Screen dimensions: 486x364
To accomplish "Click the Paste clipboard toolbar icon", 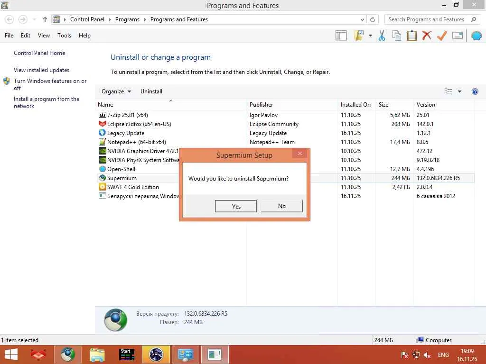I will click(x=411, y=36).
